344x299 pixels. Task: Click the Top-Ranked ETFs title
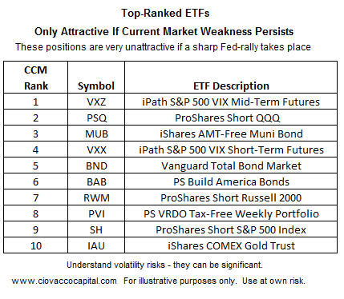(x=165, y=13)
